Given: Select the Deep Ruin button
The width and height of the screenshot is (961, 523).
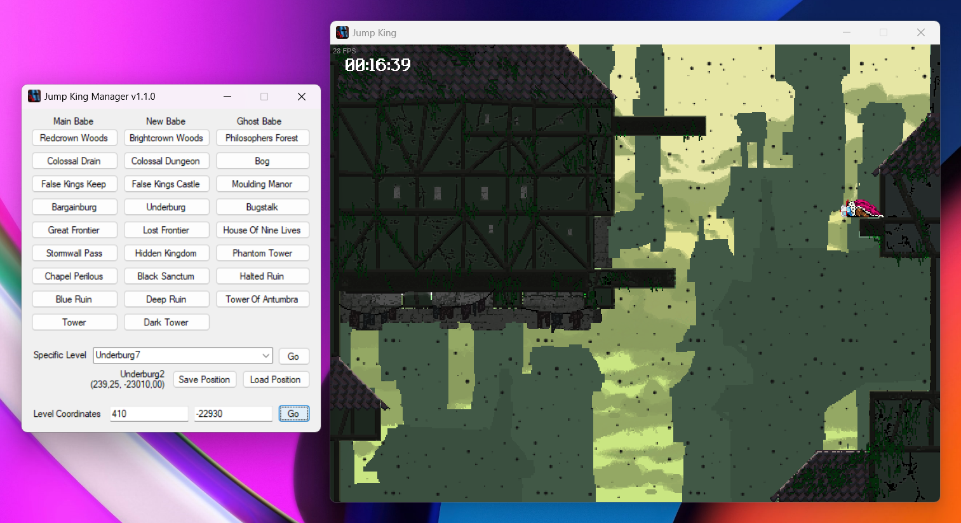Looking at the screenshot, I should tap(166, 299).
